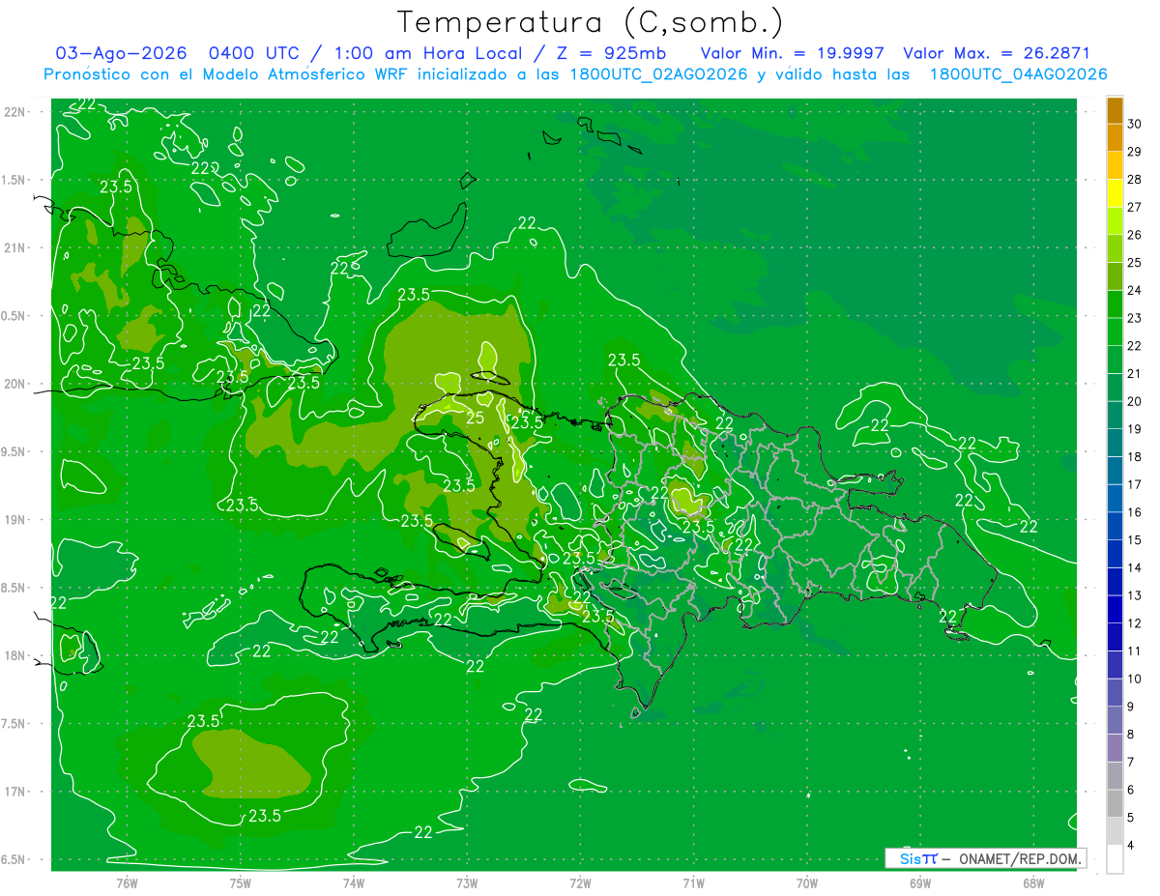Click purple legend swatch between 7 and 8
1160x896 pixels.
[1115, 748]
